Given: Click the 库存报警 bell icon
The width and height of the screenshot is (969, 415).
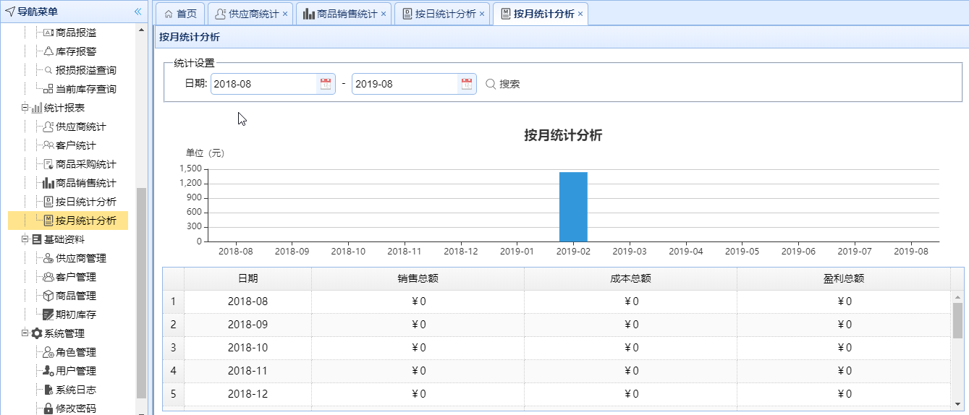Looking at the screenshot, I should (48, 51).
